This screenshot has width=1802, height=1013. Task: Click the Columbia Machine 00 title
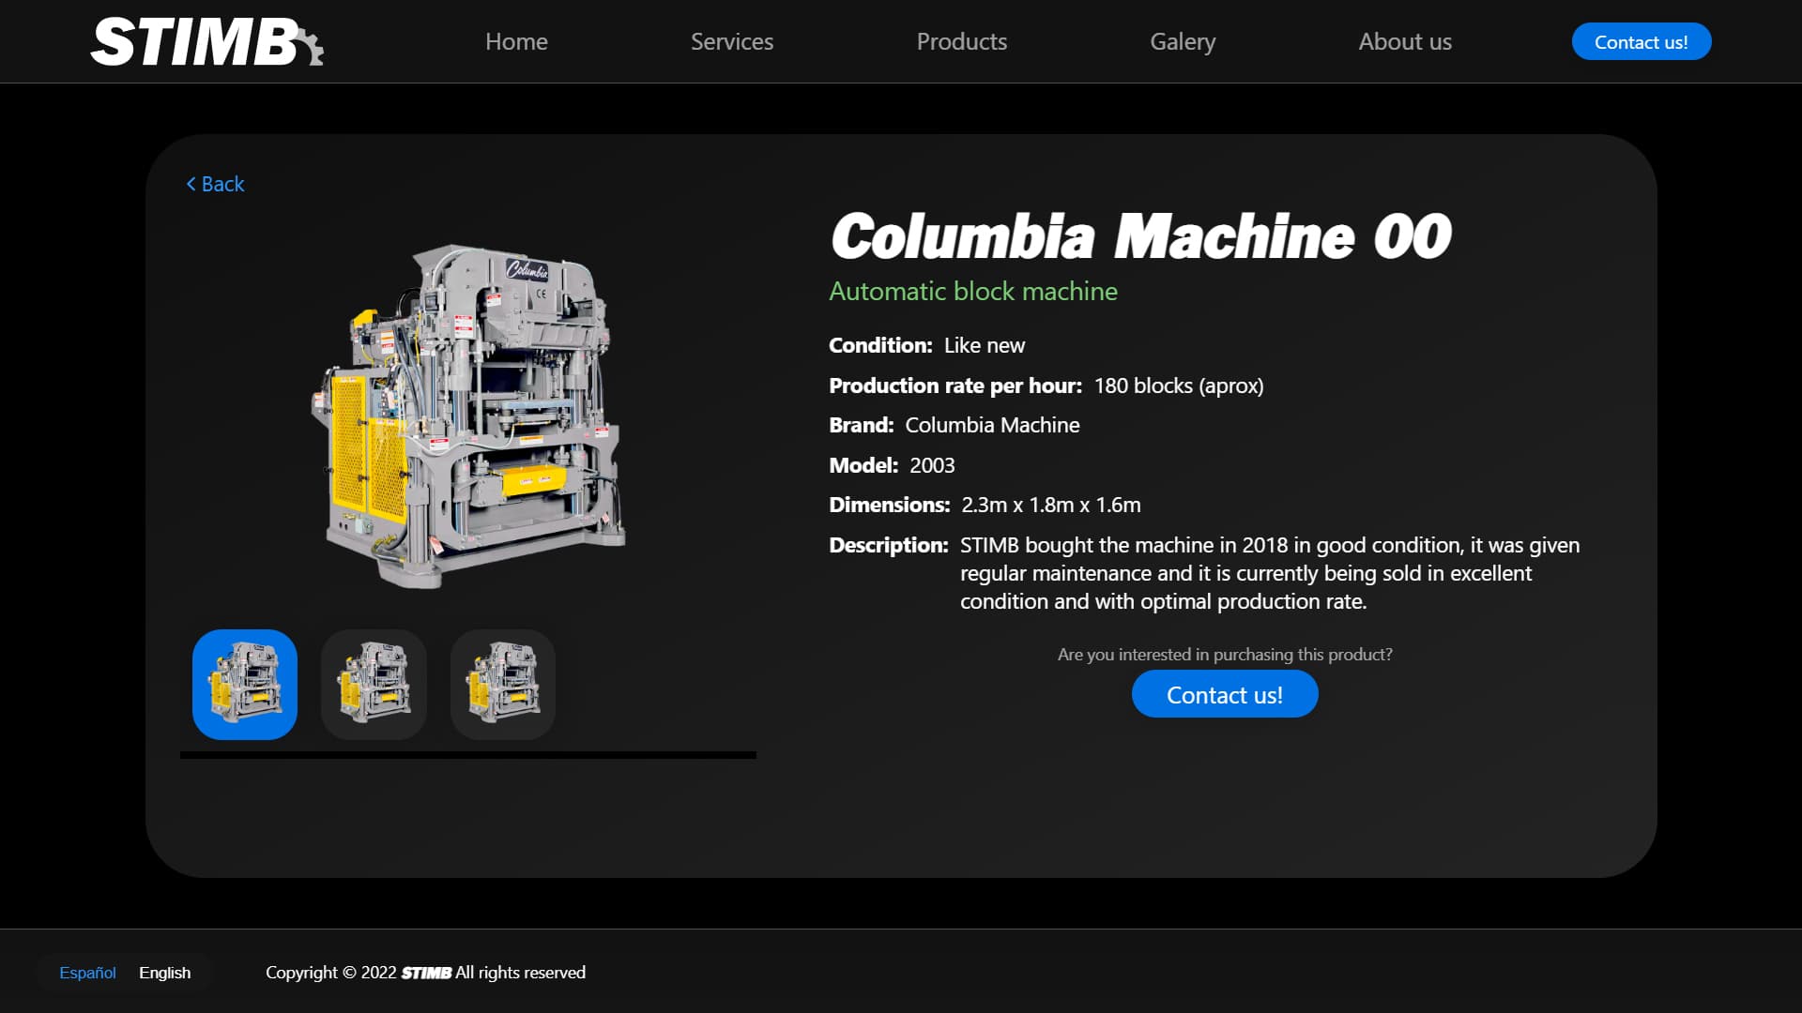click(x=1141, y=235)
